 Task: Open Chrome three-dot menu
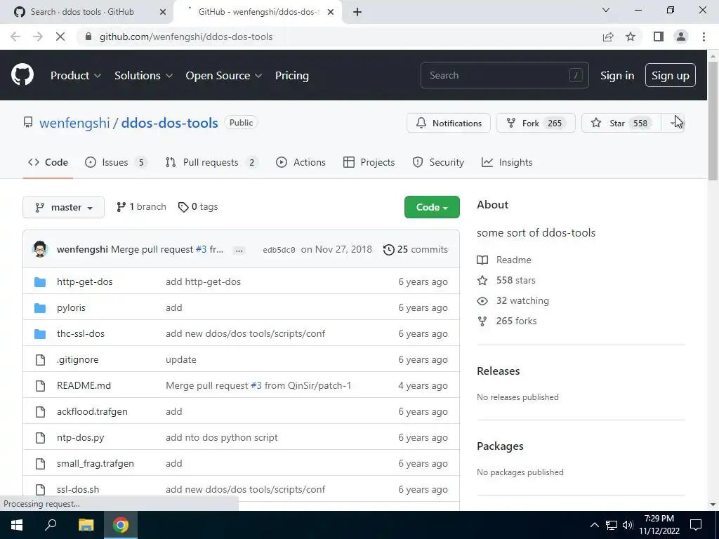704,36
